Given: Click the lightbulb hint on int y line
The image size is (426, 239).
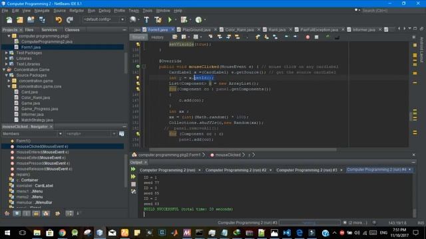Looking at the screenshot, I should 138,78.
